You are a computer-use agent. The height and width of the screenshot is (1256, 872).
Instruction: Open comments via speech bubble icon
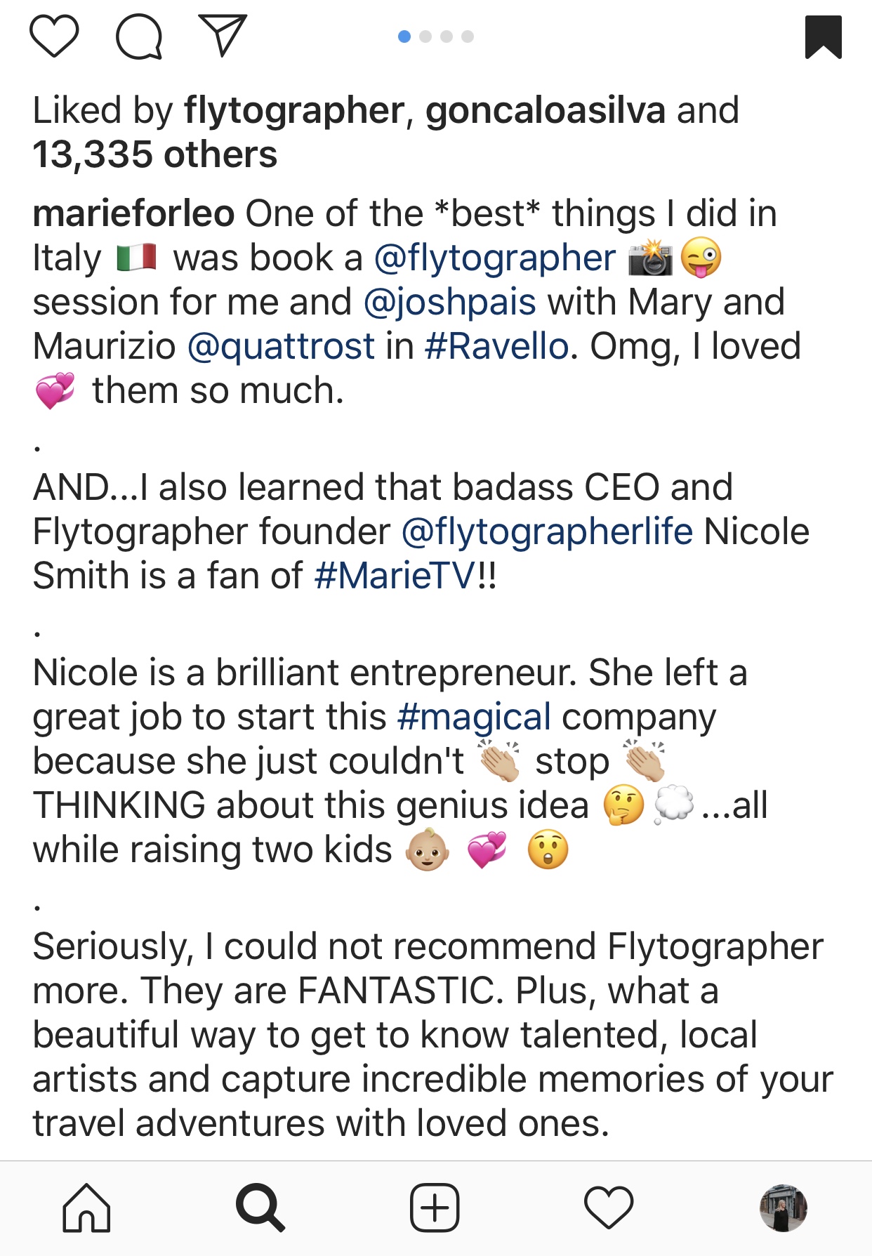tap(139, 37)
